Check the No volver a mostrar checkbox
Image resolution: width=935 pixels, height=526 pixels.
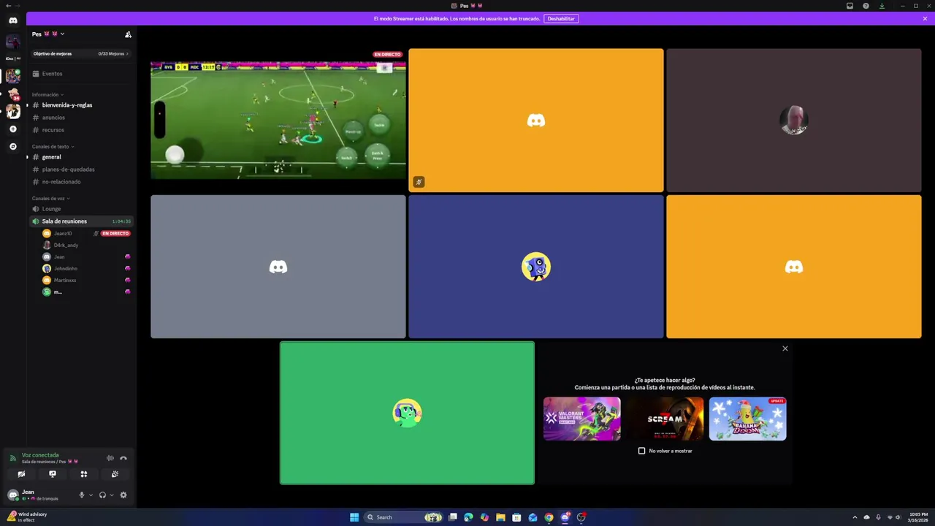pyautogui.click(x=642, y=451)
